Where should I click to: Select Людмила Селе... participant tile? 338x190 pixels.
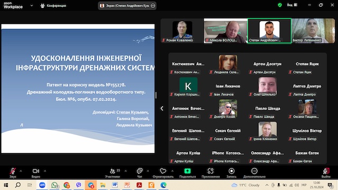tap(228, 64)
